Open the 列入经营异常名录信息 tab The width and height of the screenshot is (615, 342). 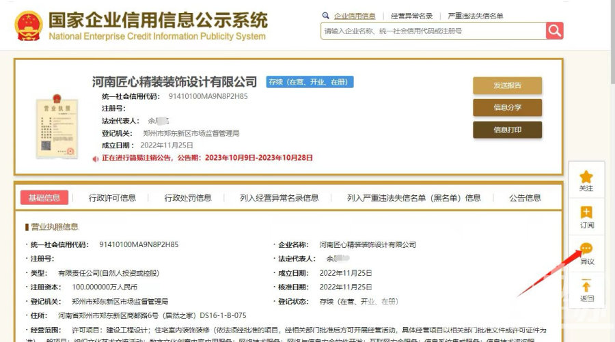coord(279,198)
